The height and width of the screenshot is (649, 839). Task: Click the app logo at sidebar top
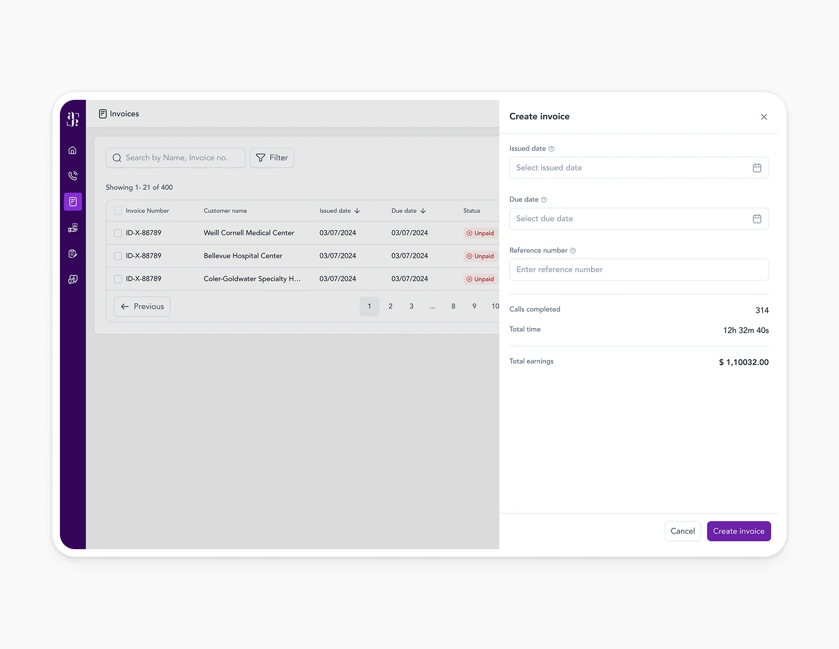point(72,118)
